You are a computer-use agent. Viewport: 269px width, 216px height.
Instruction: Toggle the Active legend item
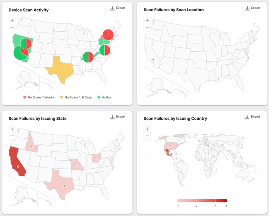click(x=104, y=97)
